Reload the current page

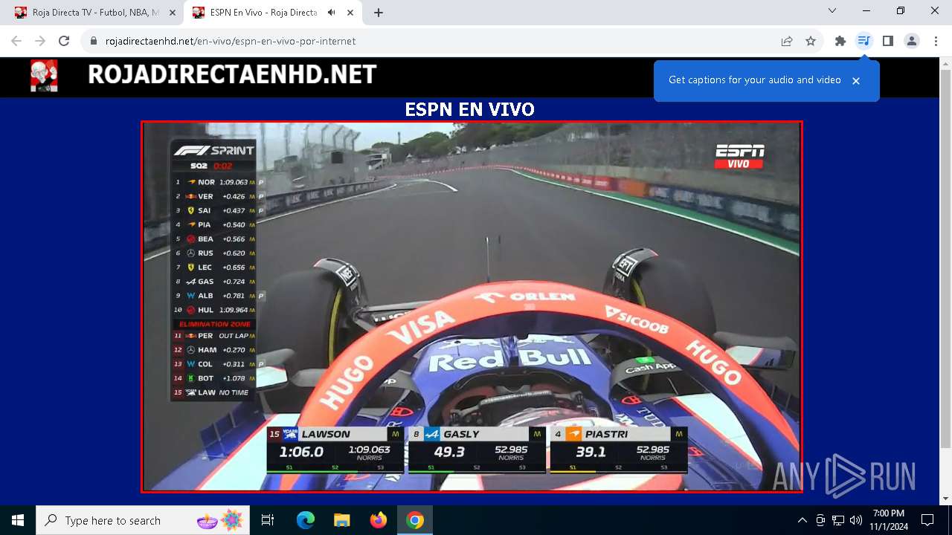click(64, 42)
